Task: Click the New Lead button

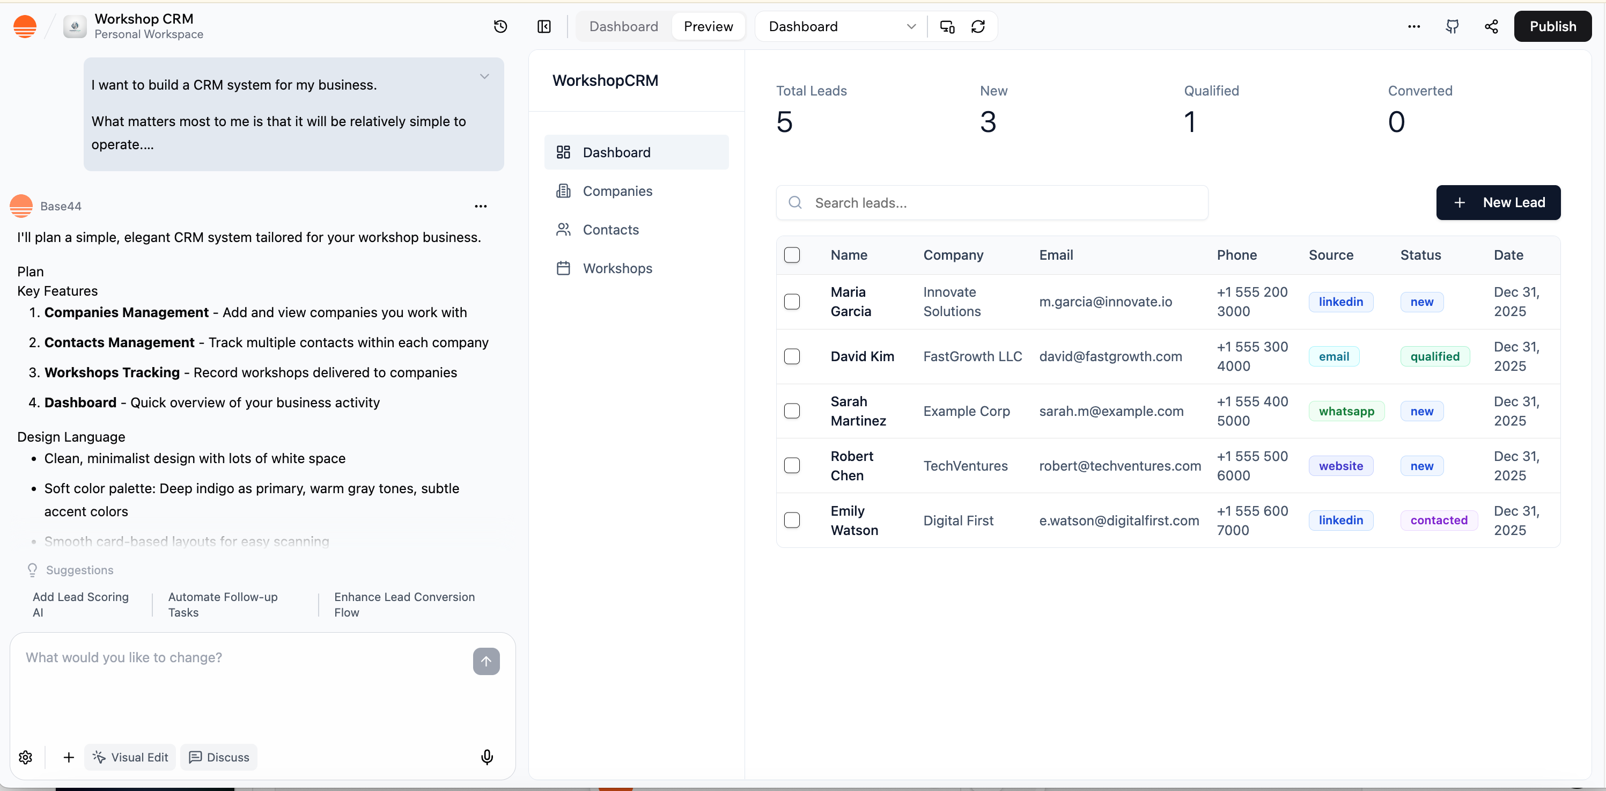Action: click(1498, 202)
